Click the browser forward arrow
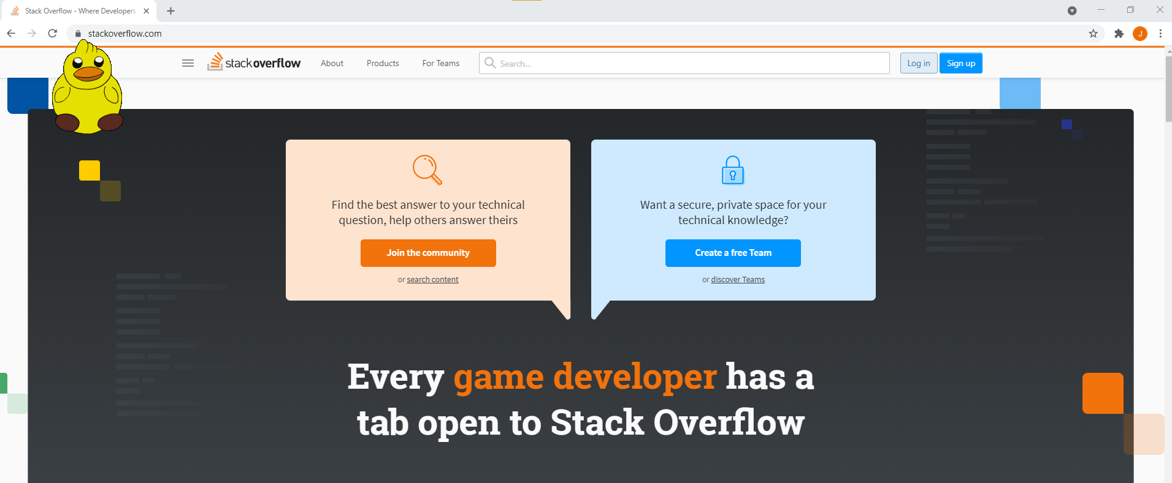Screen dimensions: 1172x483 click(x=32, y=33)
